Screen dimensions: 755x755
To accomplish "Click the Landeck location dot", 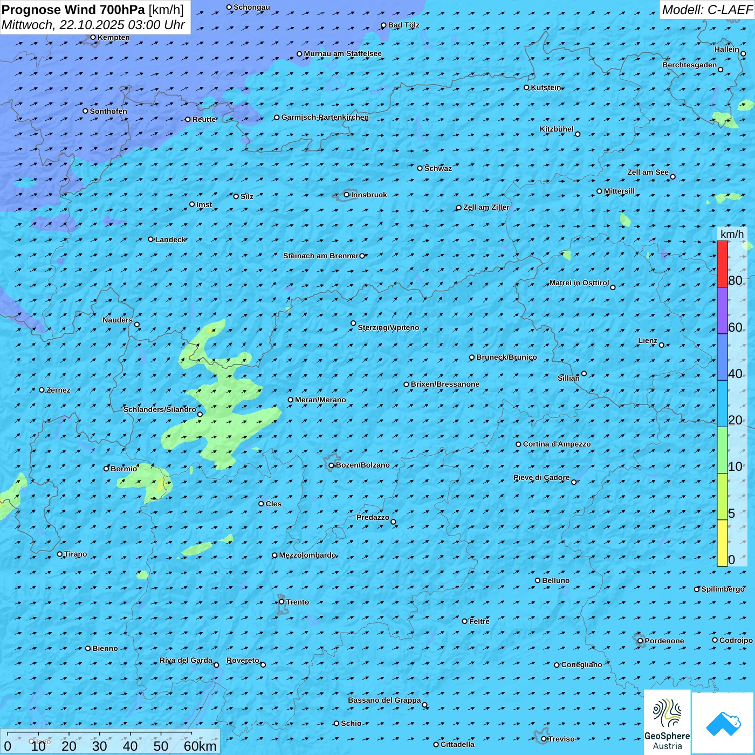I will (151, 239).
